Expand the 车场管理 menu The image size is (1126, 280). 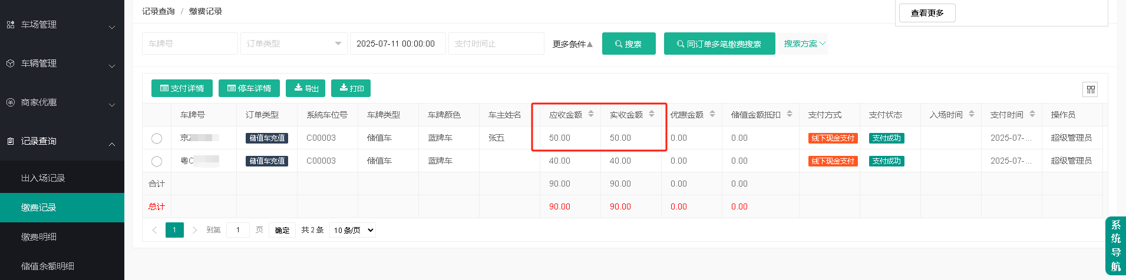point(112,27)
